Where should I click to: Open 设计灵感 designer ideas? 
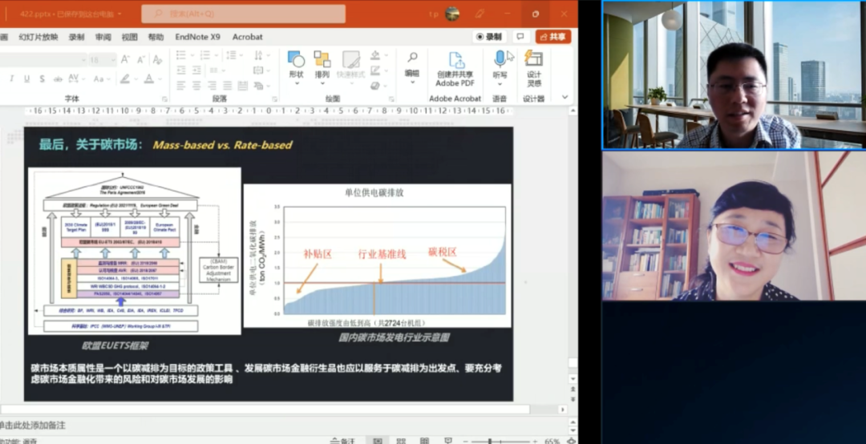click(x=533, y=69)
